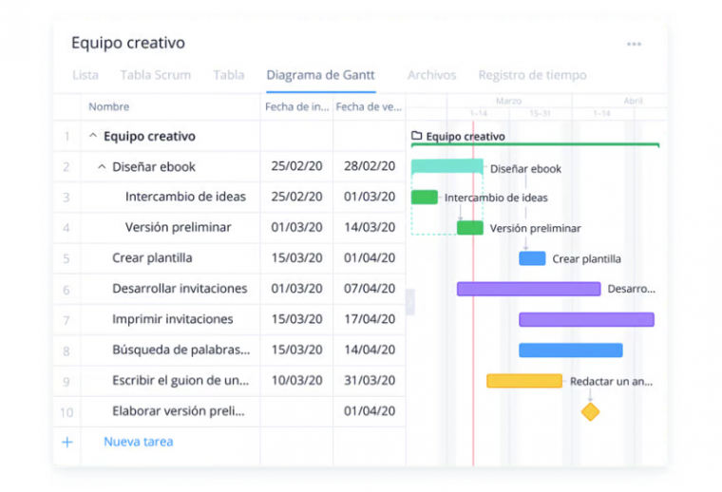Image resolution: width=722 pixels, height=492 pixels.
Task: Click the green Intercambio de ideas bar
Action: 424,198
